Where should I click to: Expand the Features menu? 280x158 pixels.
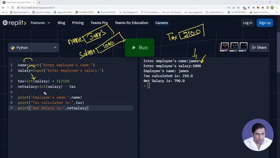(40, 23)
